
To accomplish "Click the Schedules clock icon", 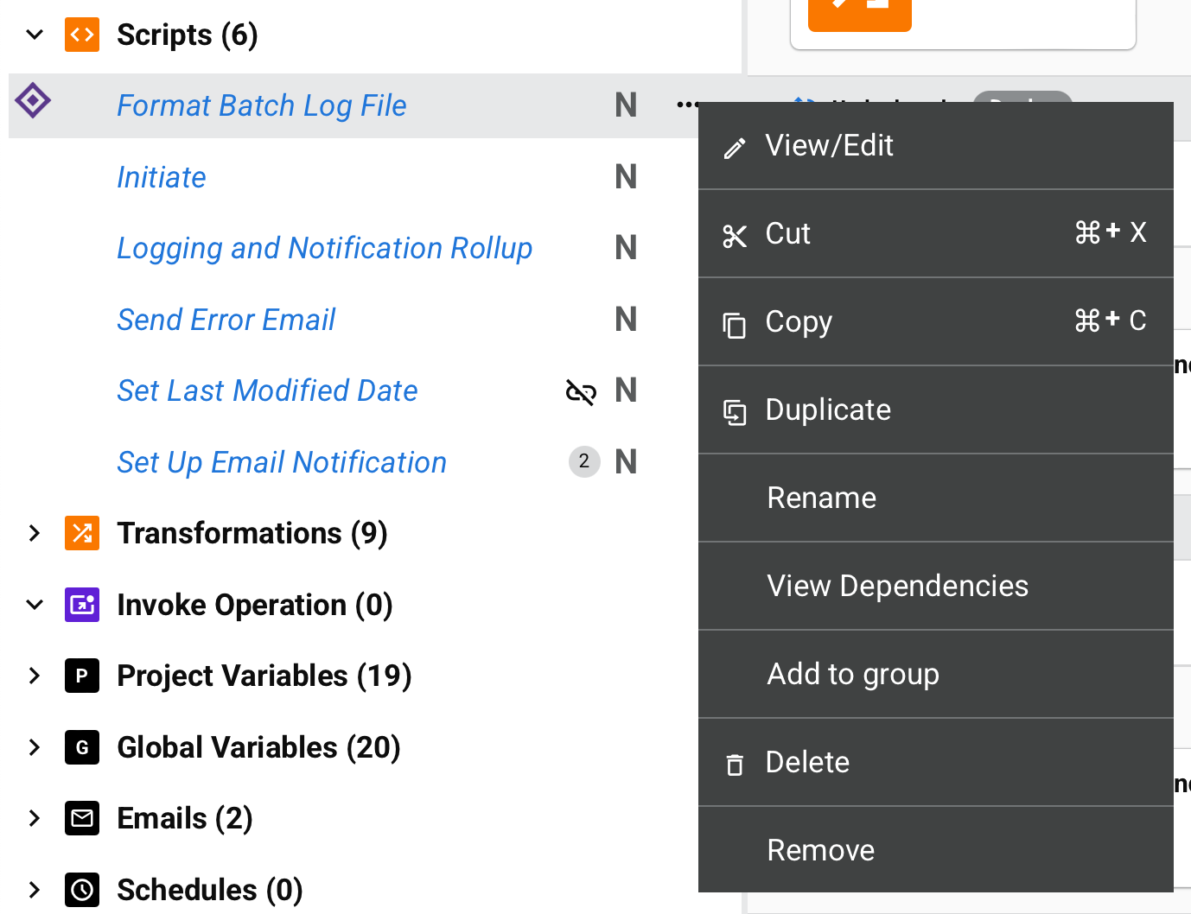I will (82, 889).
